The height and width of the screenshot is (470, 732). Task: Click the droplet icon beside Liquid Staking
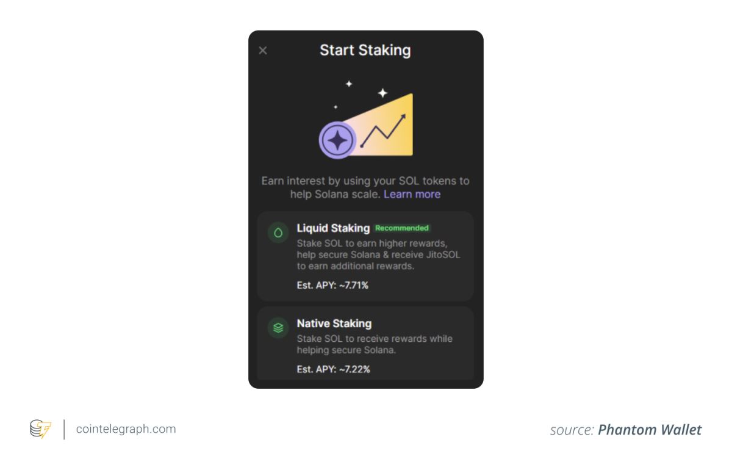pos(278,233)
